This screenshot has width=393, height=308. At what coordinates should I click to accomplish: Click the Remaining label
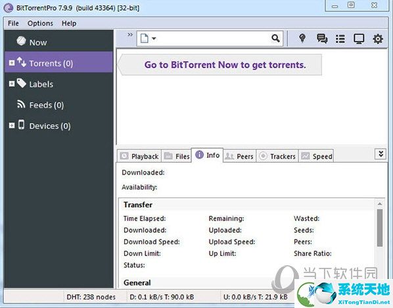(226, 218)
